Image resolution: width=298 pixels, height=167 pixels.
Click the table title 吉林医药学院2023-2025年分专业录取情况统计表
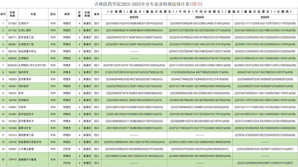(148, 4)
